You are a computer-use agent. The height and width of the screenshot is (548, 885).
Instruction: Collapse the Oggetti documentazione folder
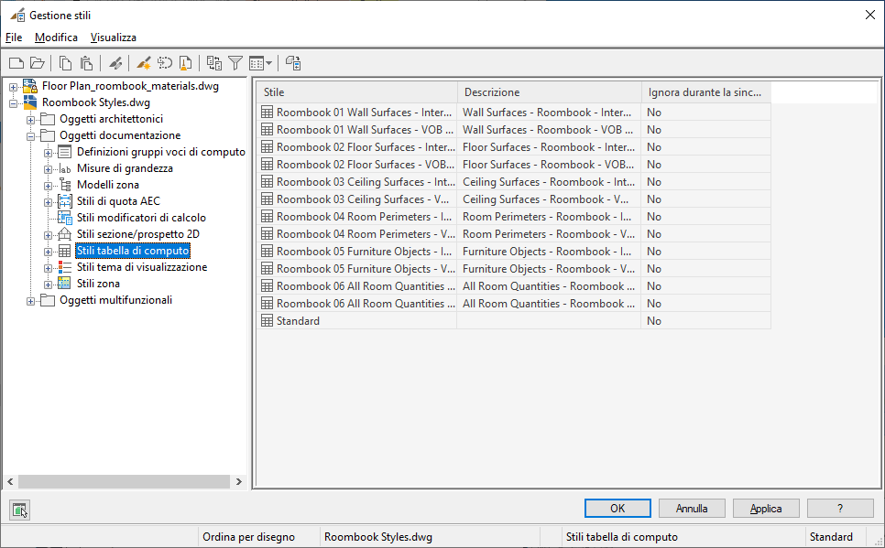(30, 136)
